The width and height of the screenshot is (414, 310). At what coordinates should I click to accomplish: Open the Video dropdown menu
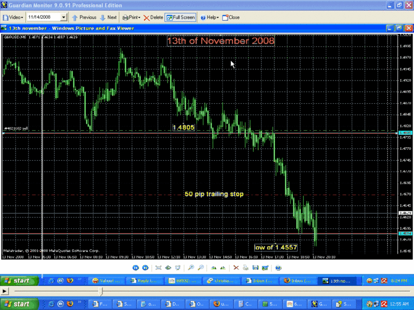coord(13,17)
